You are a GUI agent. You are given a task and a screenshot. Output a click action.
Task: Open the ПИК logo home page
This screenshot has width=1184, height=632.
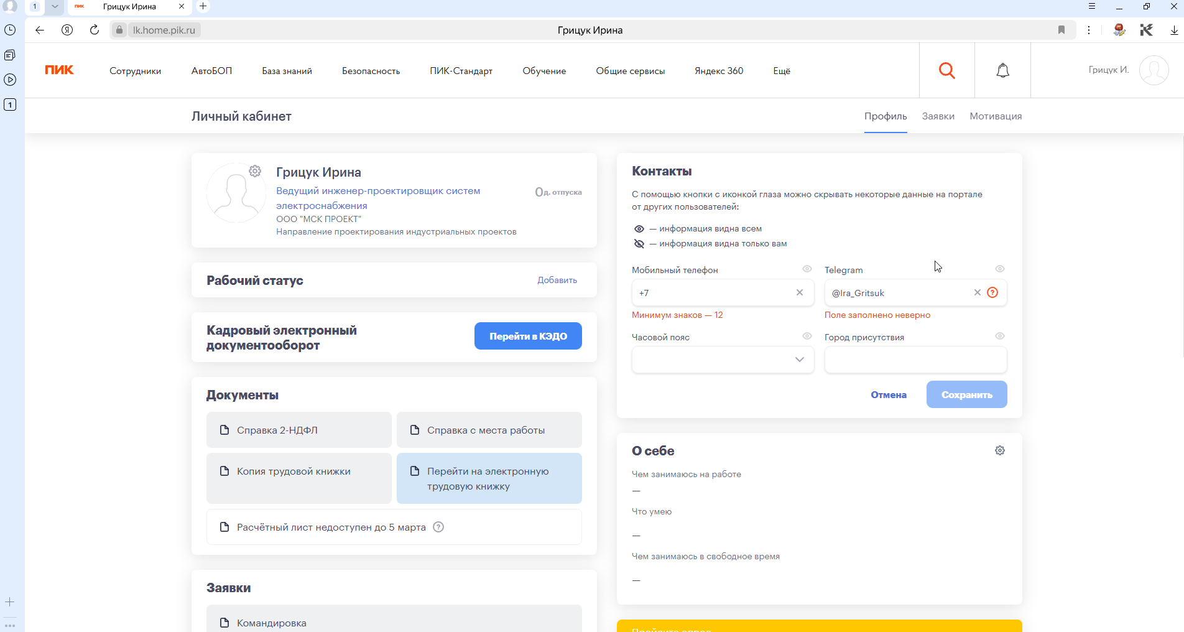coord(59,70)
